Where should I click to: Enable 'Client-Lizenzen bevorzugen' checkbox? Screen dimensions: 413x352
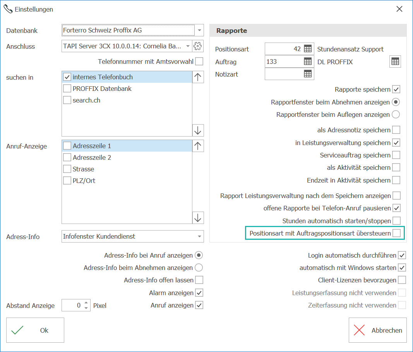[x=402, y=280]
